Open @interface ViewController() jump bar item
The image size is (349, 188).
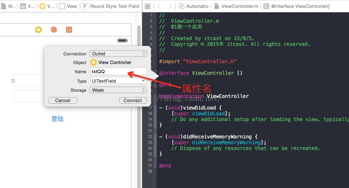[297, 6]
